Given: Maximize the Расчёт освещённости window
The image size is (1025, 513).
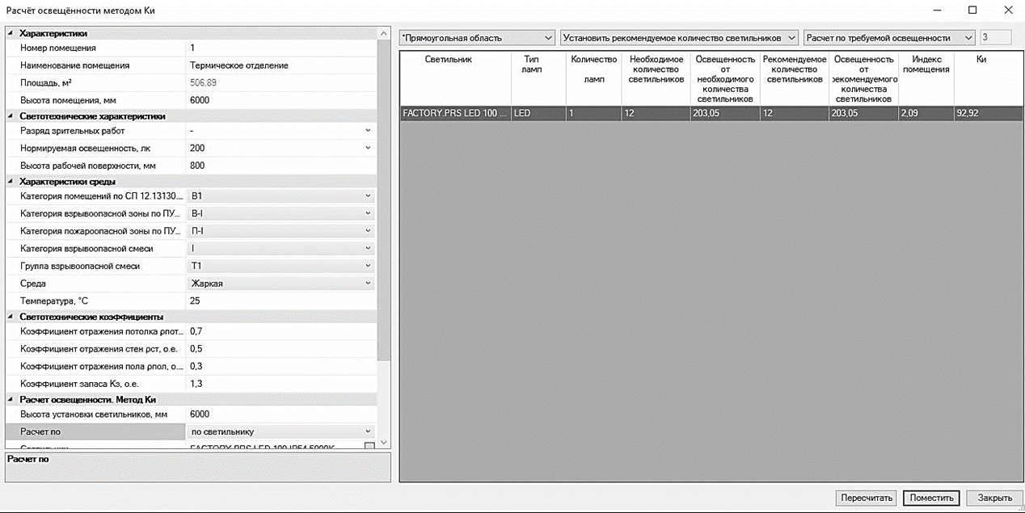Looking at the screenshot, I should coord(972,11).
